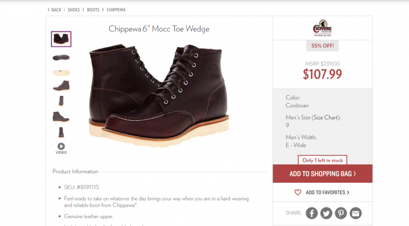Share the product on Twitter
Screen dimensions: 409x226
326,213
